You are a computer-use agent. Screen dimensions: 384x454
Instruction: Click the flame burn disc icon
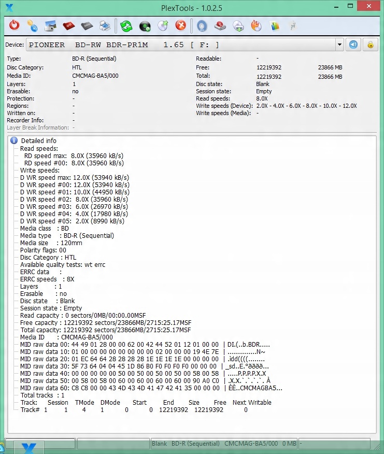256,25
